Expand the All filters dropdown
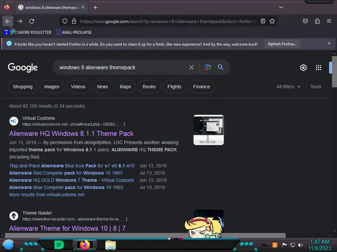This screenshot has height=252, width=337. pyautogui.click(x=288, y=87)
